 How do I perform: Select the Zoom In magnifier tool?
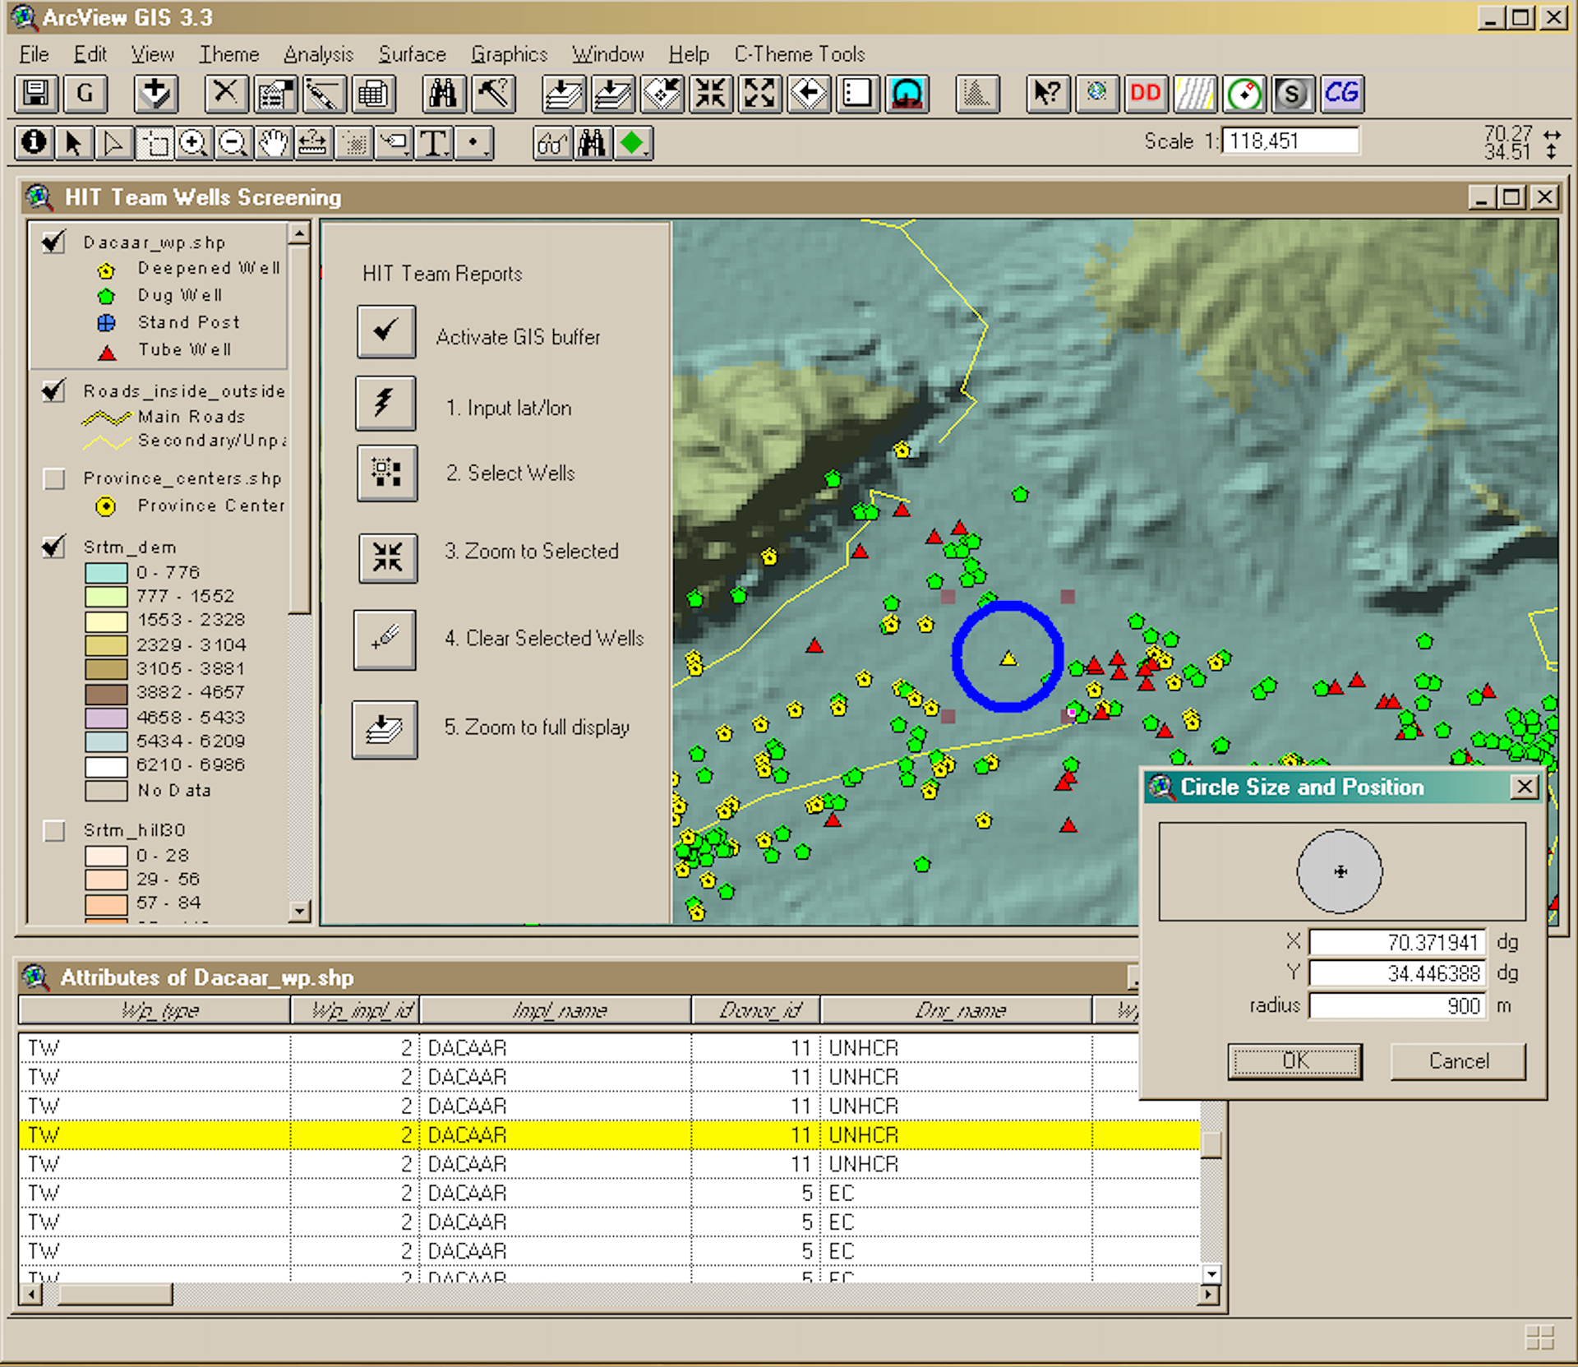click(193, 143)
